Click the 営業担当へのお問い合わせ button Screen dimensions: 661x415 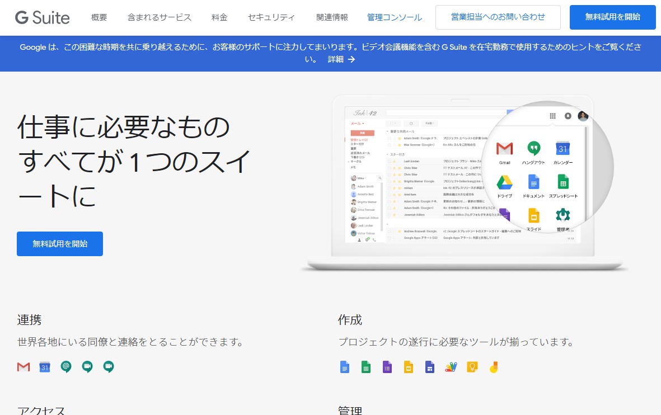click(498, 17)
